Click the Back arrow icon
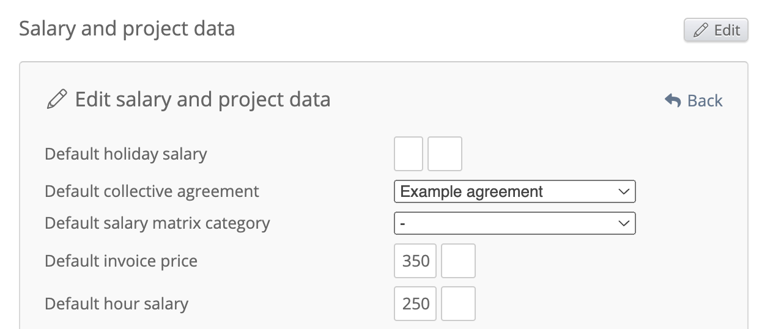The height and width of the screenshot is (329, 762). coord(673,100)
